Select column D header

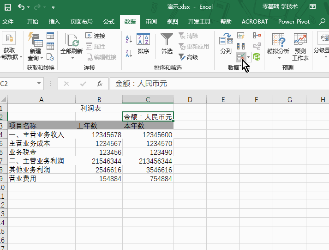point(190,99)
